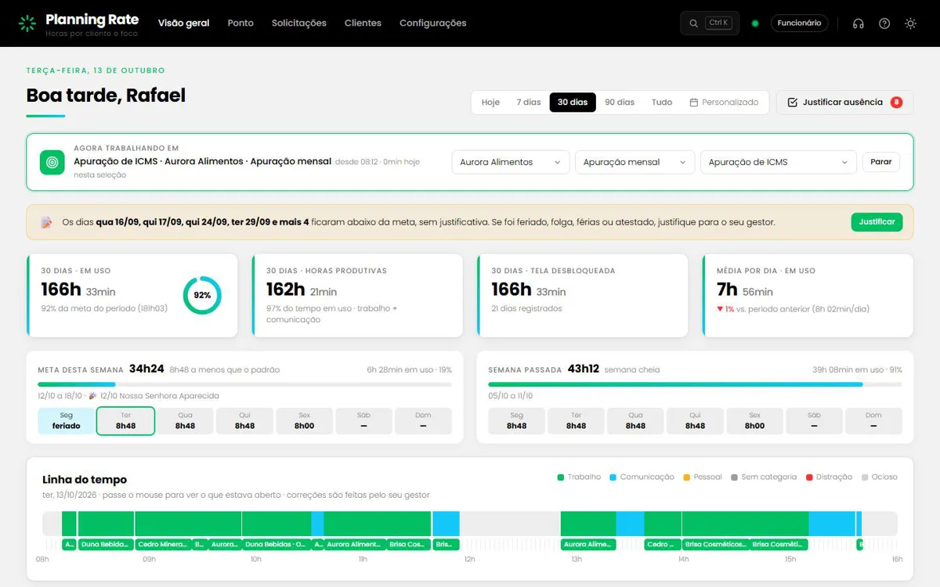Toggle the Comunicação legend filter
This screenshot has height=587, width=940.
(642, 477)
